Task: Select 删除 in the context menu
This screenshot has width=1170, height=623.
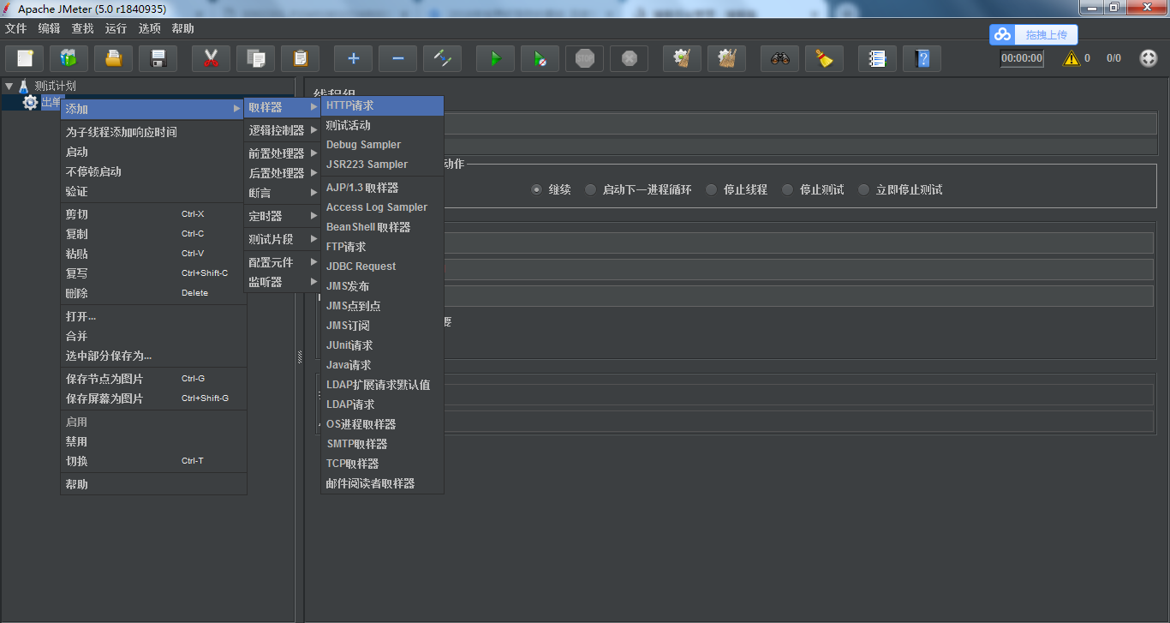Action: (x=152, y=293)
